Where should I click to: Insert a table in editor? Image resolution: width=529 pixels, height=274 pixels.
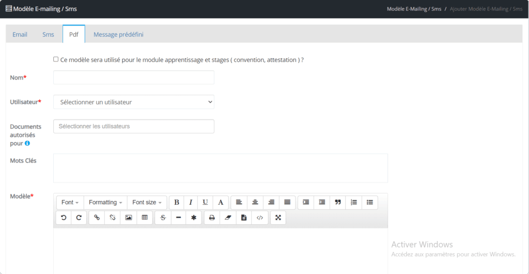pyautogui.click(x=145, y=218)
